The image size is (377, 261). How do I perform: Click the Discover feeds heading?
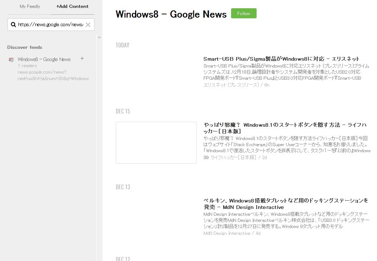pos(24,47)
